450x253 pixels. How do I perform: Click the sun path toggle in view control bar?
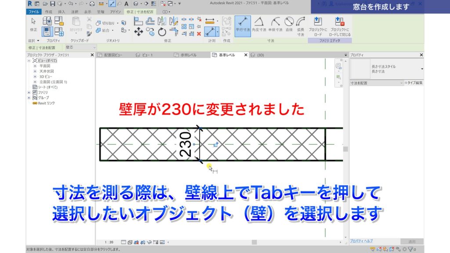(x=137, y=242)
